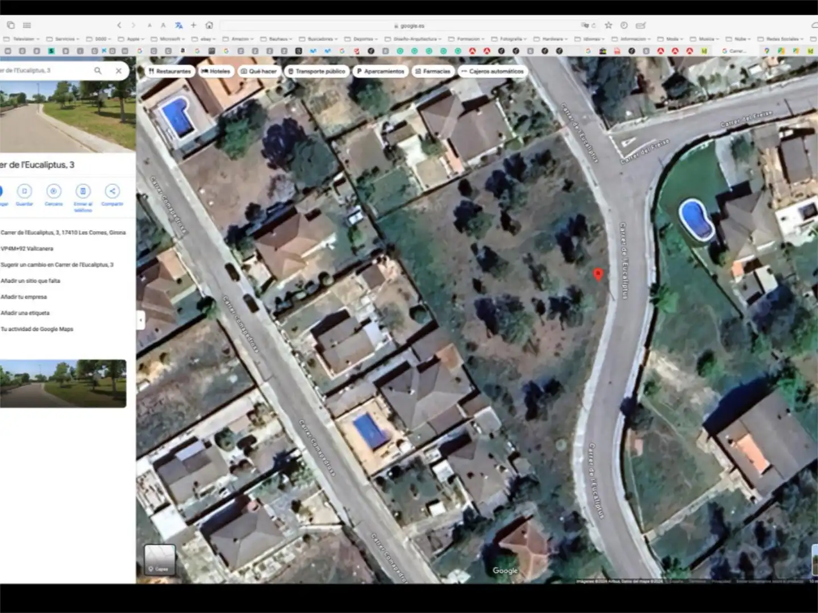818x613 pixels.
Task: Select the Cajeros automáticos filter chip
Action: point(492,72)
